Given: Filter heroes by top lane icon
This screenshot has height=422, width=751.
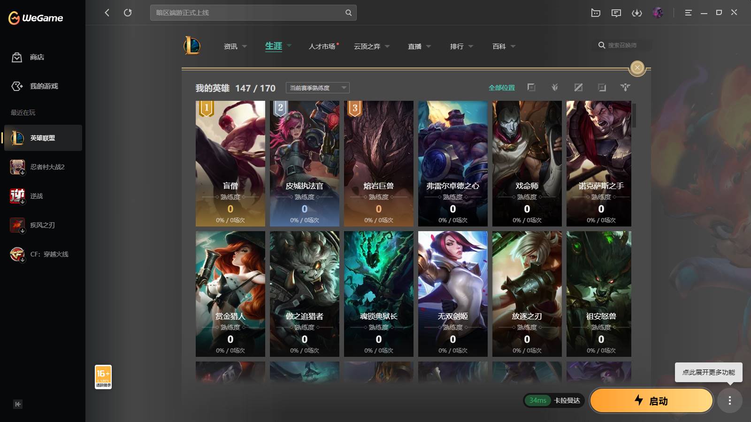Looking at the screenshot, I should click(531, 87).
